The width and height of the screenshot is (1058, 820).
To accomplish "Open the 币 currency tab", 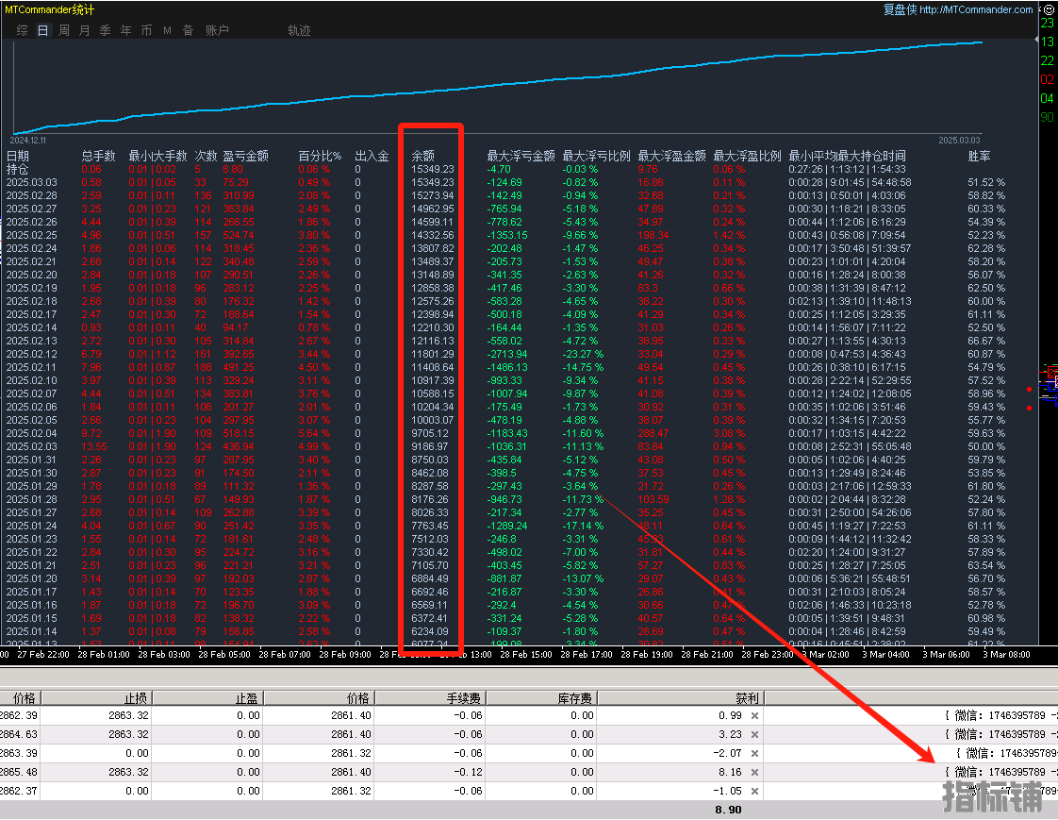I will pyautogui.click(x=146, y=30).
